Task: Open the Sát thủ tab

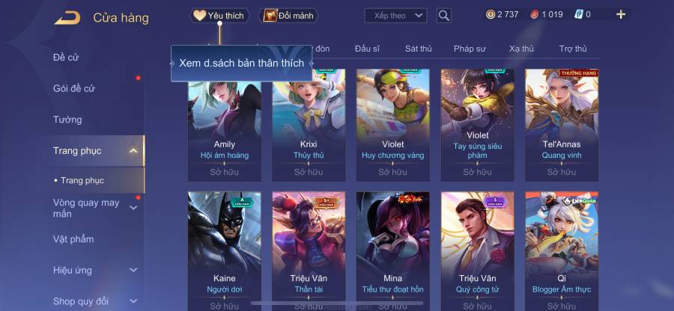Action: [x=418, y=49]
